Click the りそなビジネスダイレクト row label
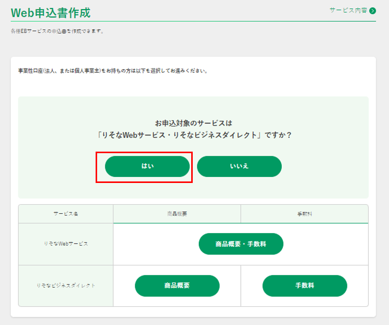 (x=66, y=286)
